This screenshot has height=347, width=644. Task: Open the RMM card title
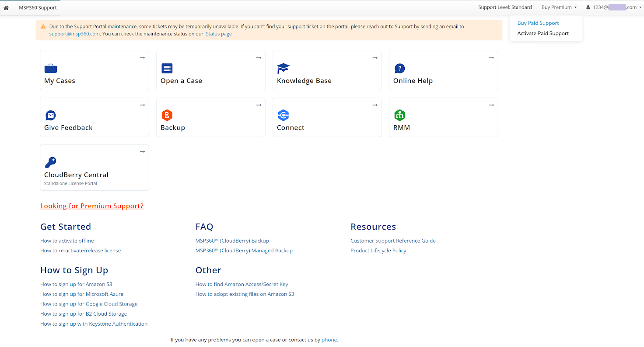click(402, 127)
